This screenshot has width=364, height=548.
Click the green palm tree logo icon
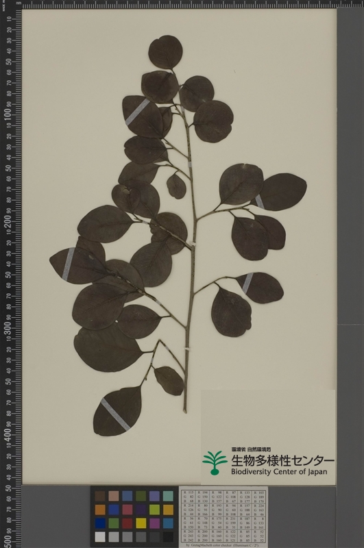point(215,463)
